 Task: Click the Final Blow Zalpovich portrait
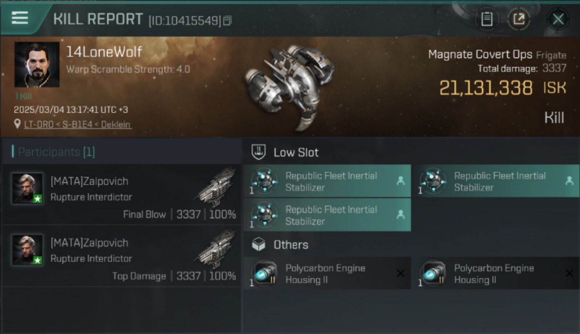[27, 188]
